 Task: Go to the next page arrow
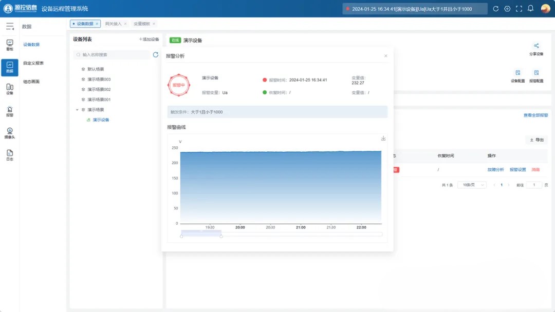point(509,185)
